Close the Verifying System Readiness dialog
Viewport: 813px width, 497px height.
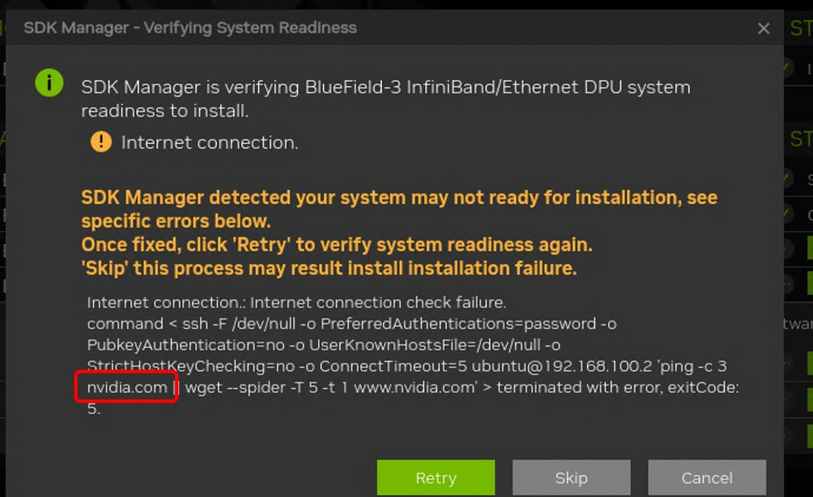point(764,28)
